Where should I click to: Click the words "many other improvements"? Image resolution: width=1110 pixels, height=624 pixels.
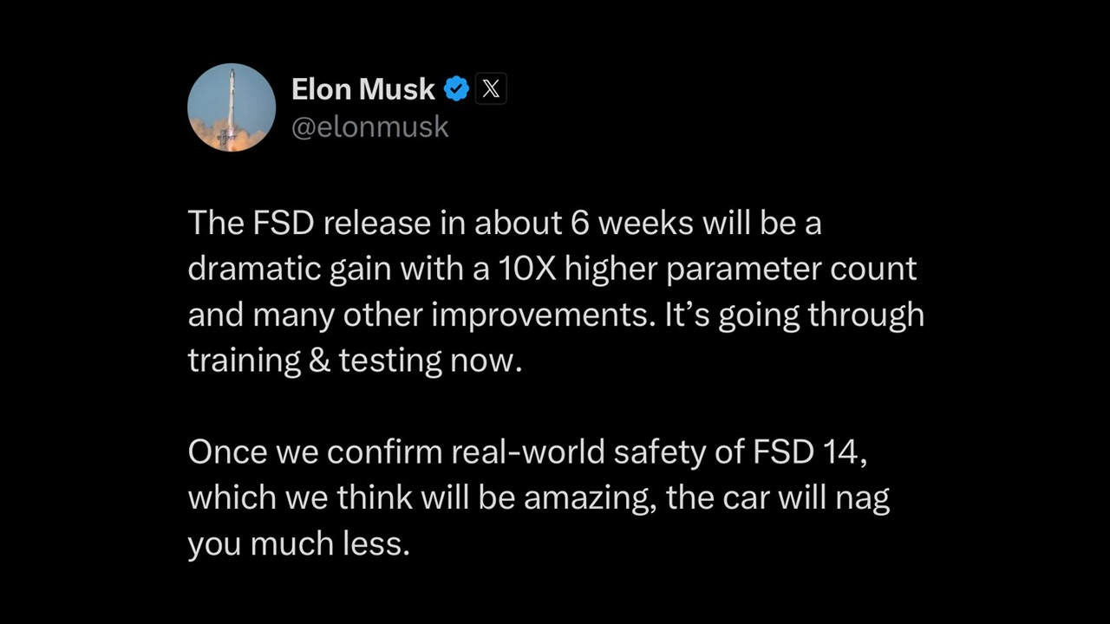tap(451, 315)
